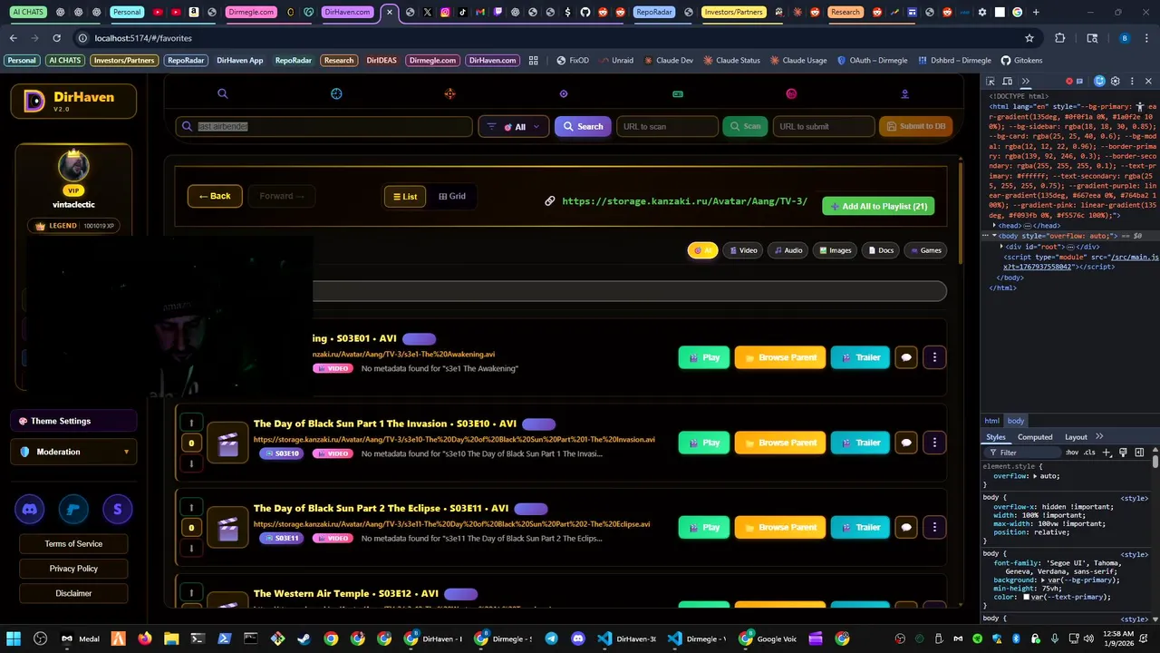Click the pink round icon in top nav row
This screenshot has width=1160, height=653.
[791, 93]
